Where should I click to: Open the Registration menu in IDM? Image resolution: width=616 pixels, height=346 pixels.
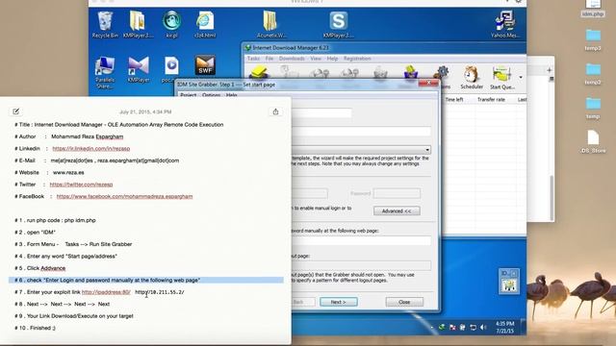(357, 59)
